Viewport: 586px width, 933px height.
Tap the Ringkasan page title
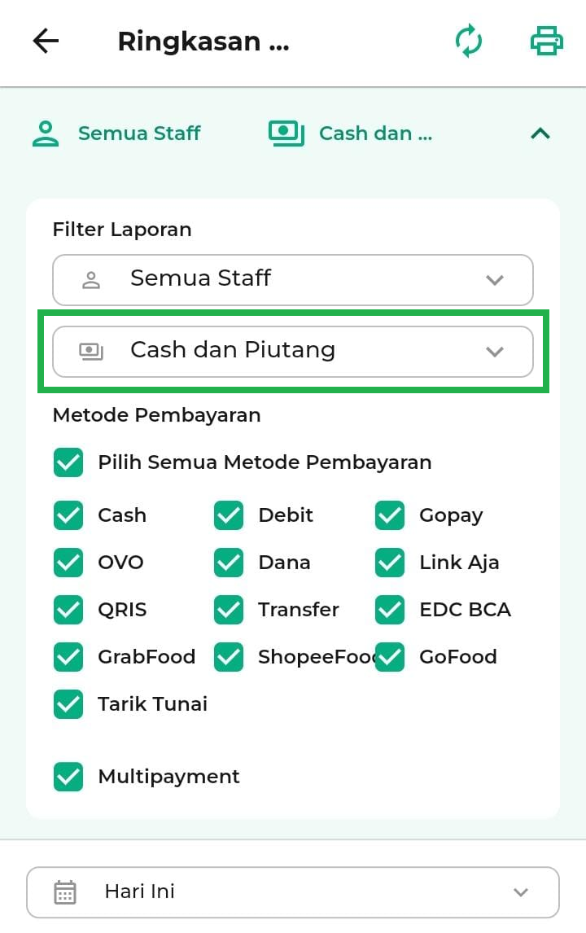point(203,42)
